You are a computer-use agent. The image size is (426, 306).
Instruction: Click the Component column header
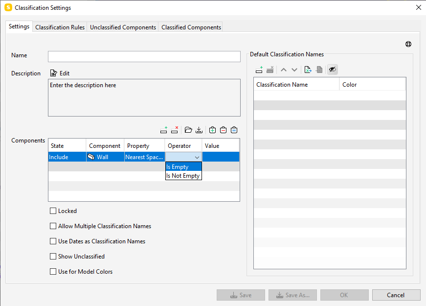coord(105,146)
